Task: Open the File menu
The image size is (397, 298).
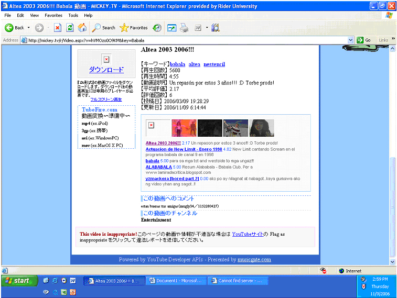Action: click(x=7, y=15)
